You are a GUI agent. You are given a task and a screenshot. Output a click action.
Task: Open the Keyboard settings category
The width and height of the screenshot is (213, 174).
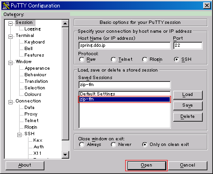(35, 42)
